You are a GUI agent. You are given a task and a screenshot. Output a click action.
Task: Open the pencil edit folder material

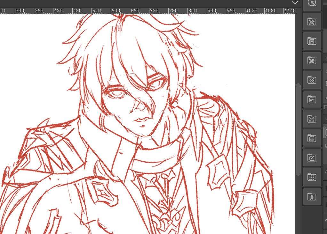click(x=312, y=158)
